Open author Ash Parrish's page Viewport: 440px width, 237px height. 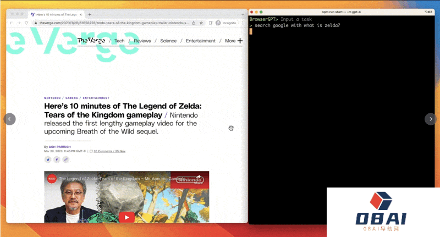[60, 147]
